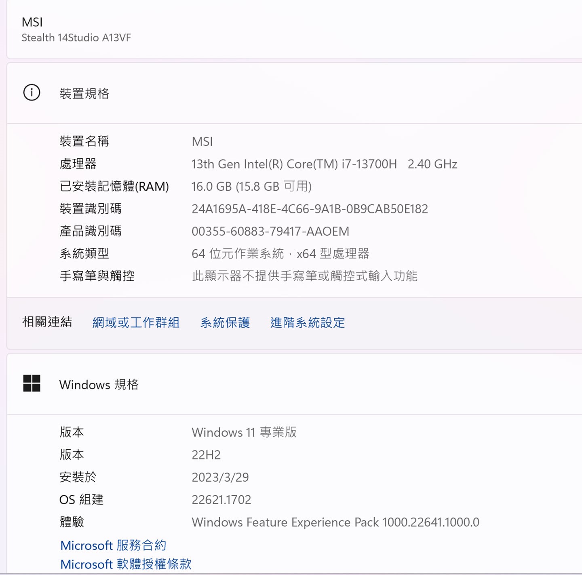Click the Windows Feature Experience Pack text
The image size is (582, 575).
point(335,522)
